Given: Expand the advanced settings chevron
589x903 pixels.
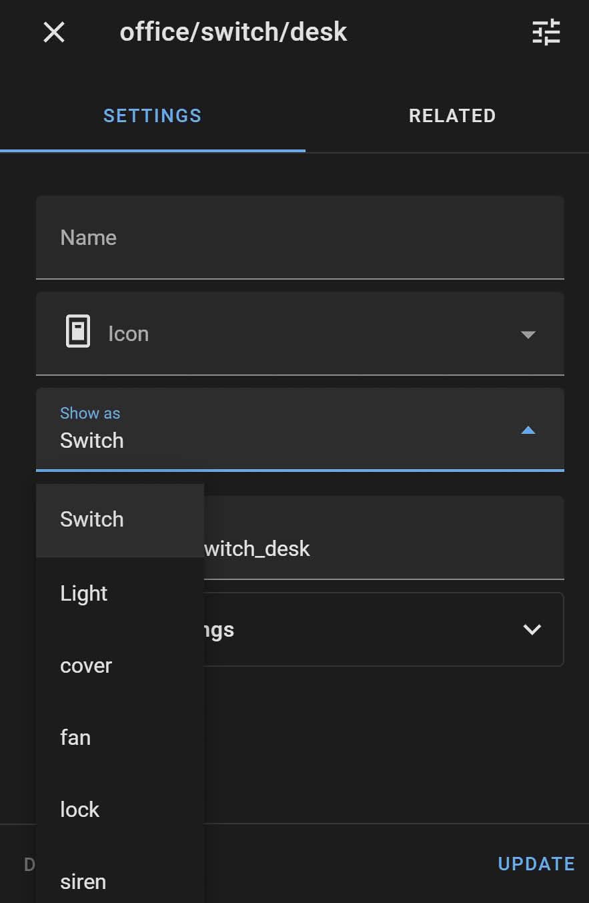Looking at the screenshot, I should click(x=532, y=629).
